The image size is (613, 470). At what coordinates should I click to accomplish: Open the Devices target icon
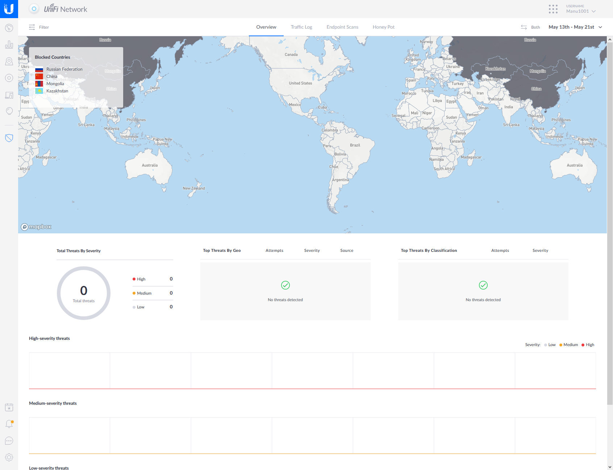[9, 78]
